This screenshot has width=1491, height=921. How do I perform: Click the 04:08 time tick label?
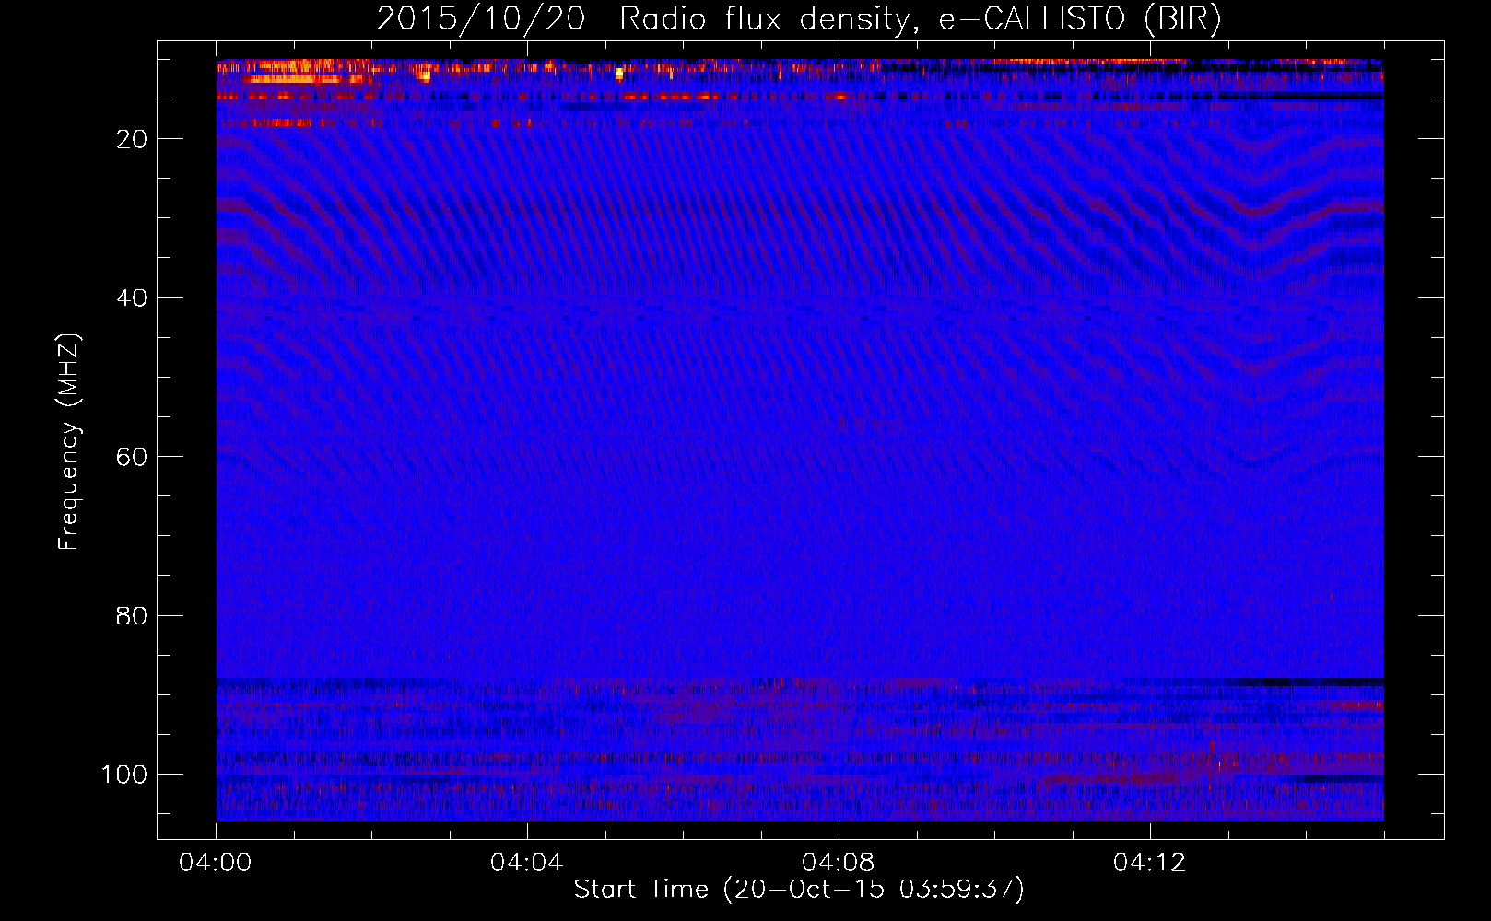tap(839, 863)
